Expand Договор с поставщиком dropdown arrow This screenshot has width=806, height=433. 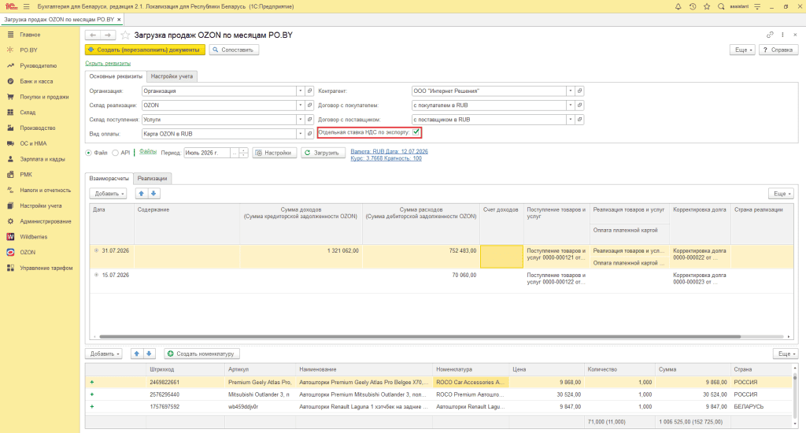[570, 120]
